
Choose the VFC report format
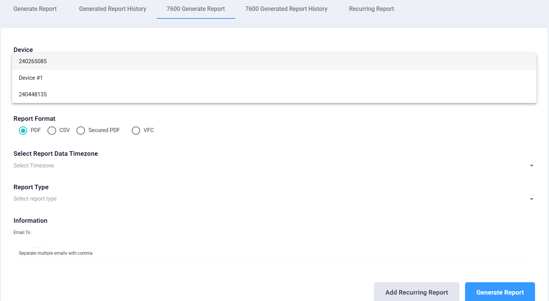pos(136,131)
